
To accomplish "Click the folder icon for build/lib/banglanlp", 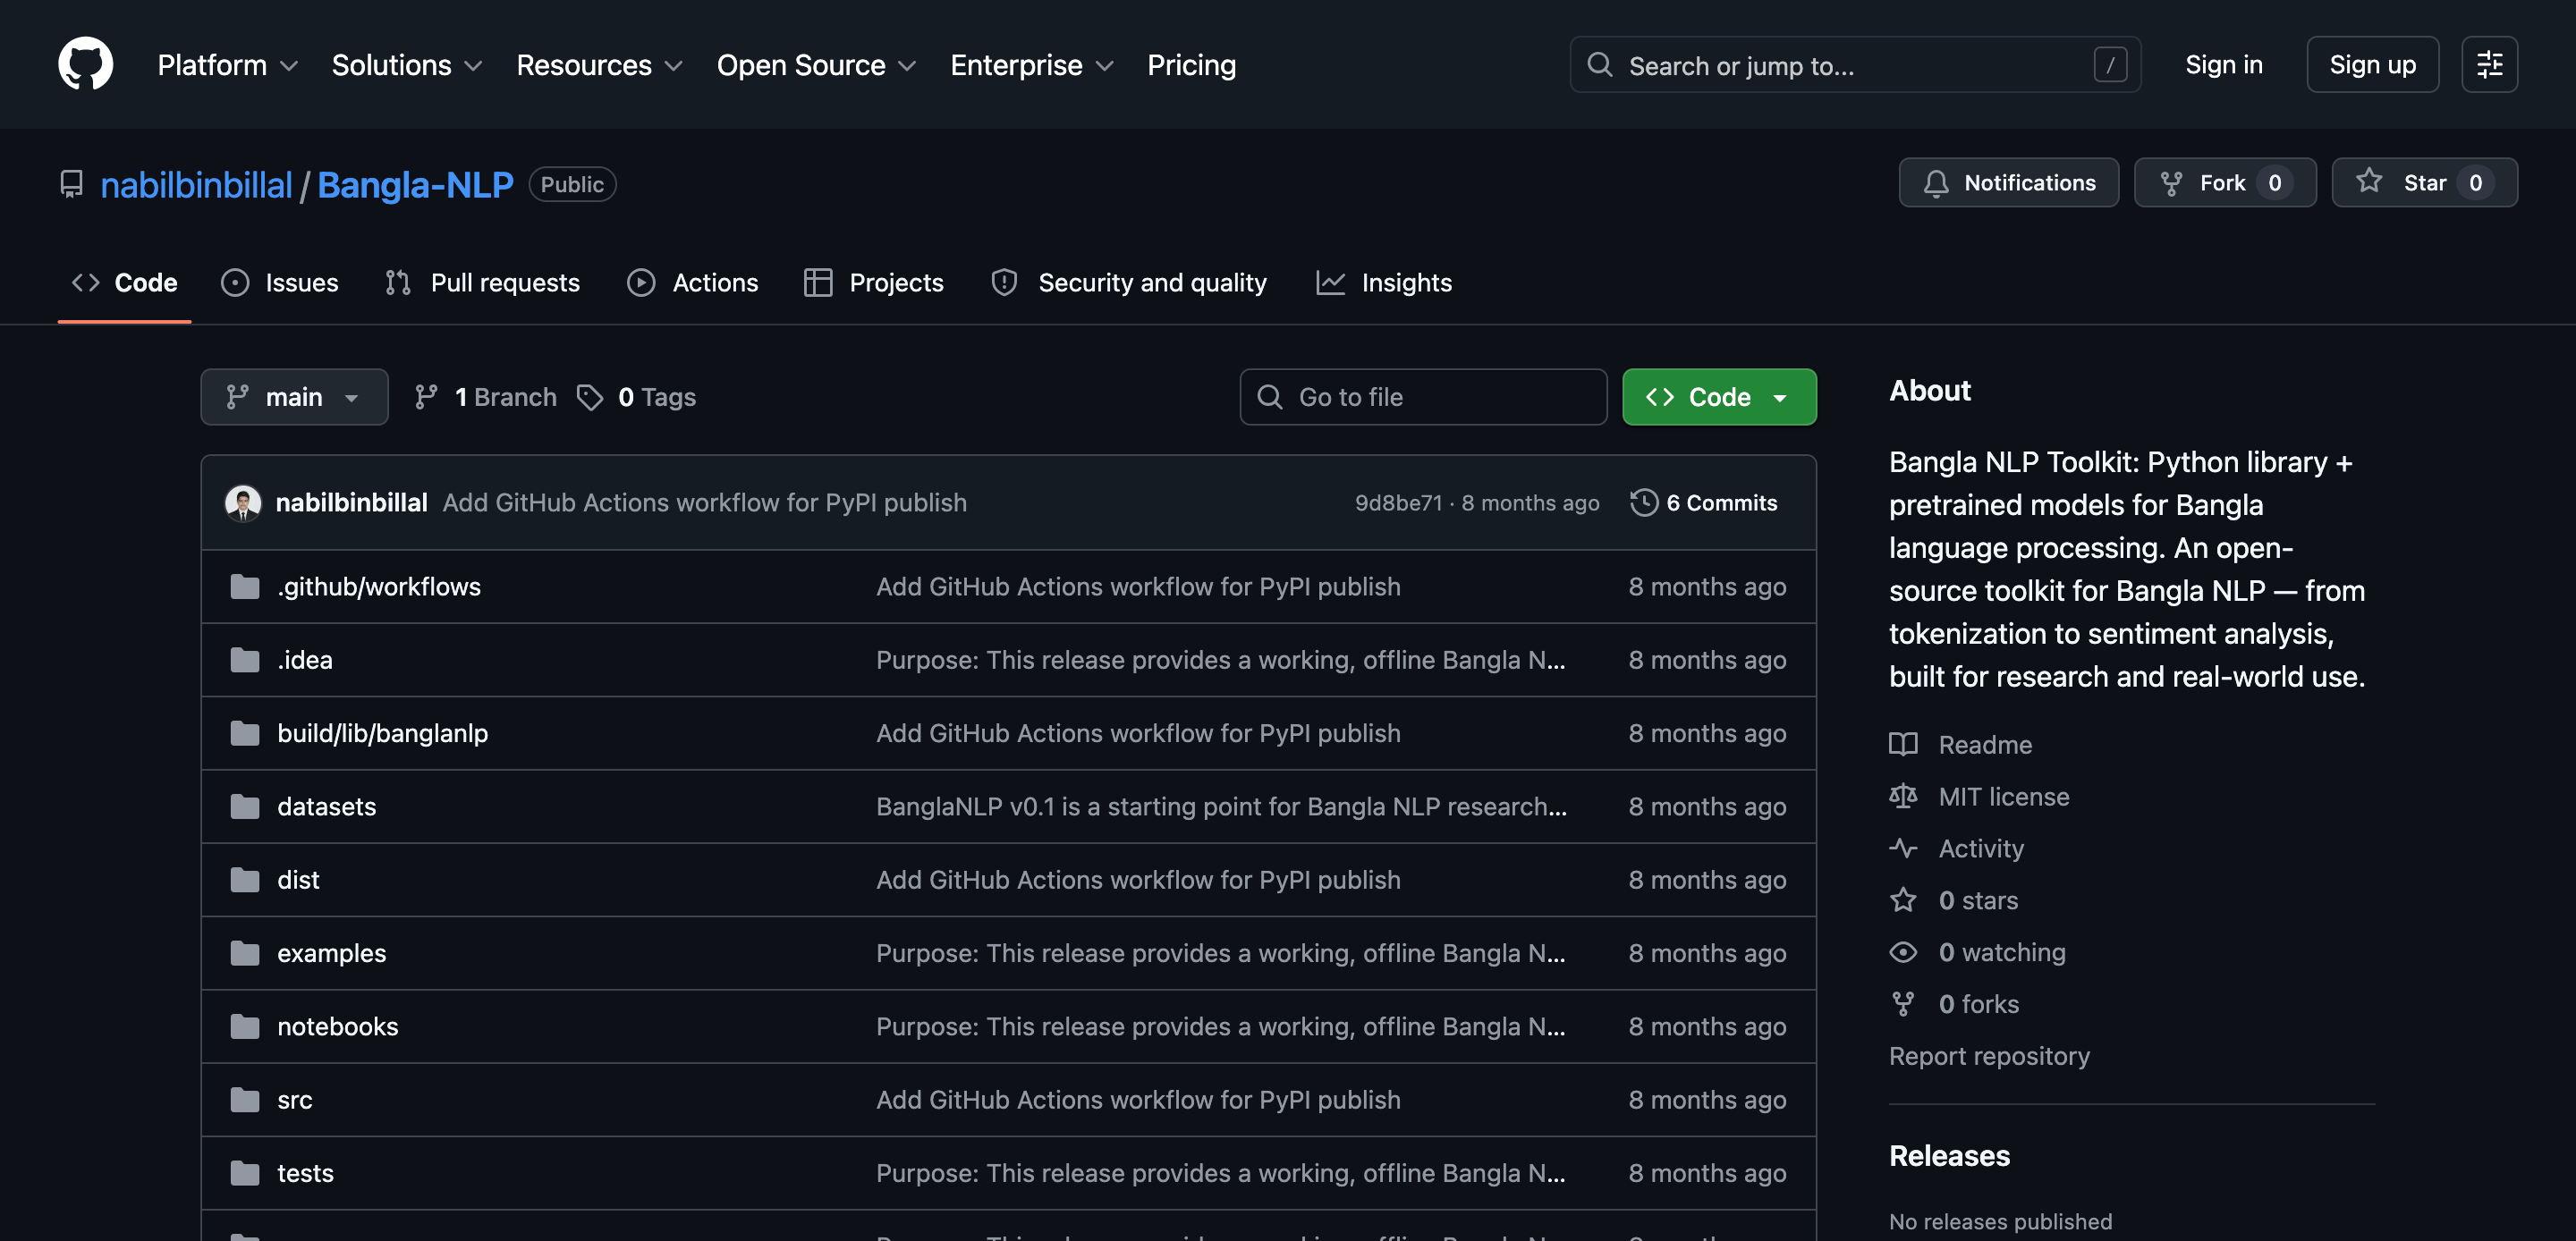I will 245,734.
